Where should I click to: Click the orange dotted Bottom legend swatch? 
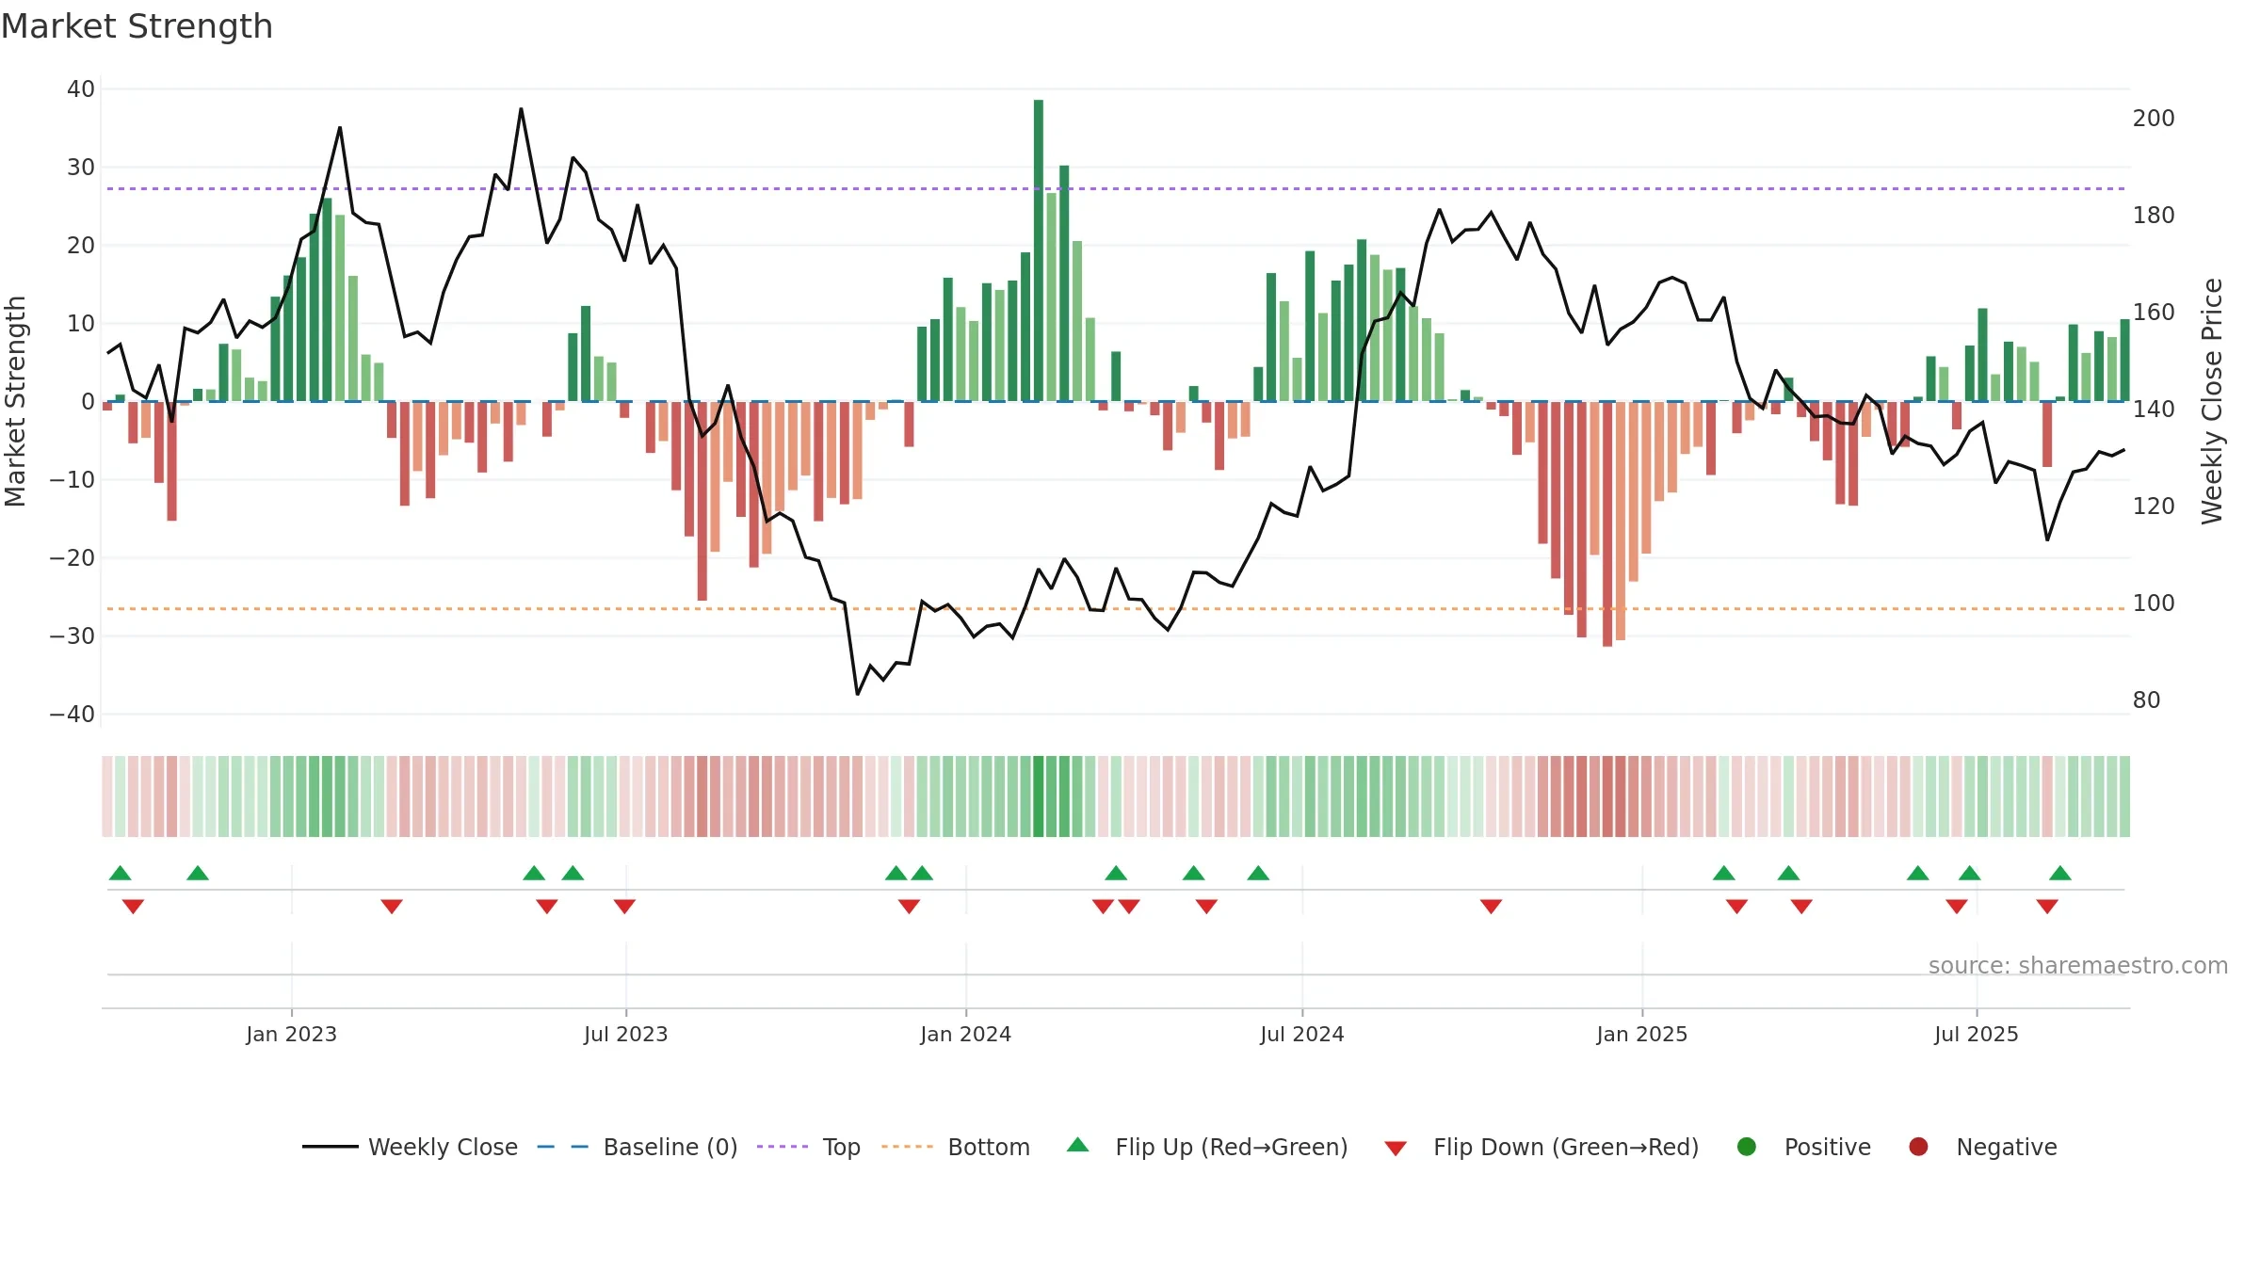tap(908, 1147)
